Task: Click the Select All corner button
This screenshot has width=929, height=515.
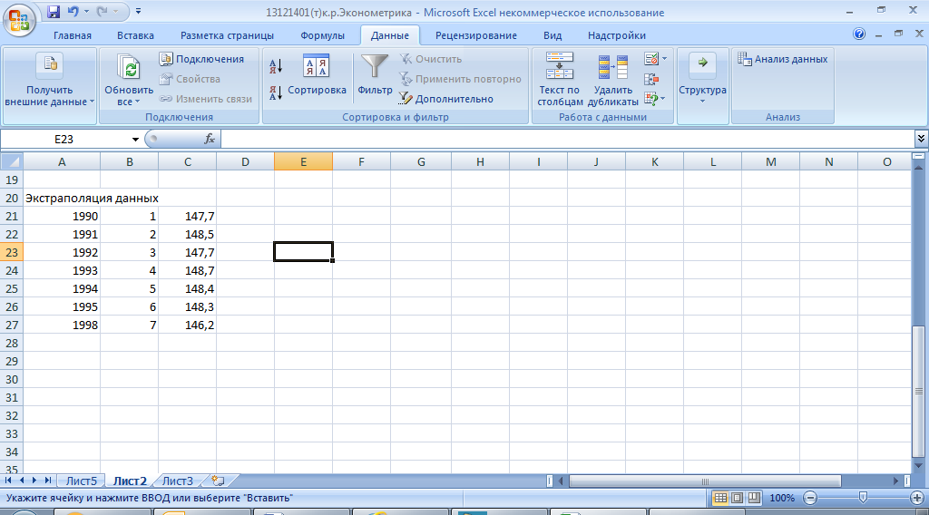Action: [x=12, y=161]
